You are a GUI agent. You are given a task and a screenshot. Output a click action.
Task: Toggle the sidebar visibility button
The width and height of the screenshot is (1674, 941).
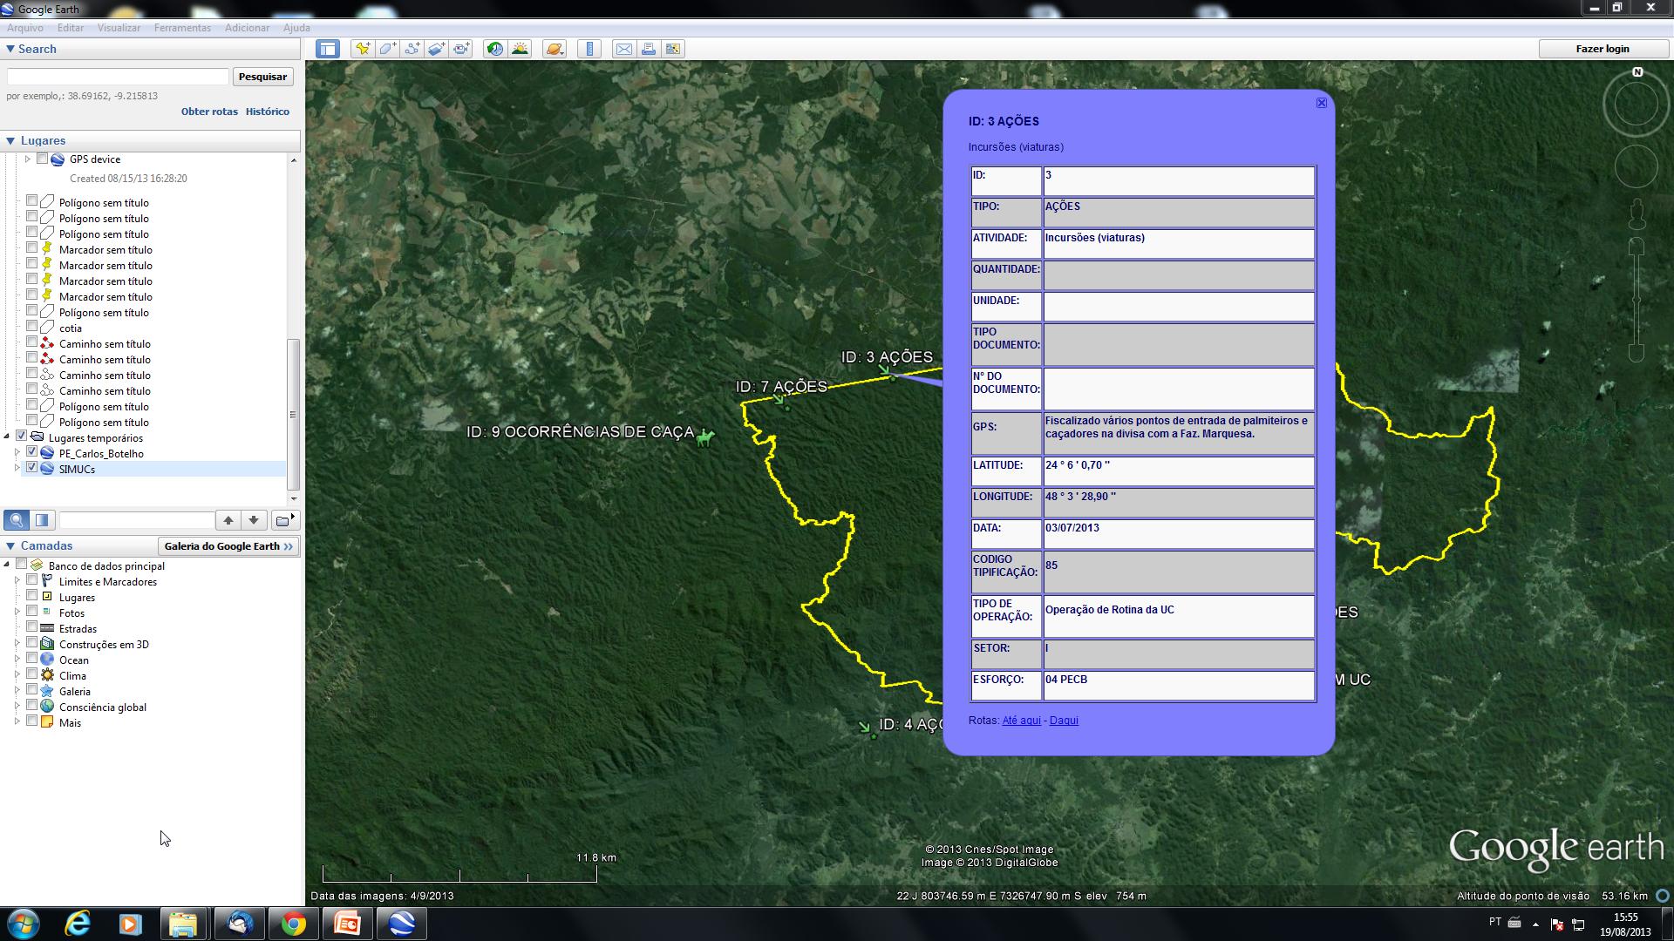pyautogui.click(x=328, y=49)
